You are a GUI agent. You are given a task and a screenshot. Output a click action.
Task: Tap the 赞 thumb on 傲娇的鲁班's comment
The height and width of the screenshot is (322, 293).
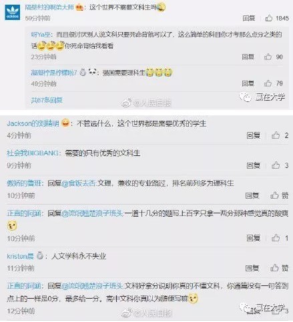[x=274, y=195]
